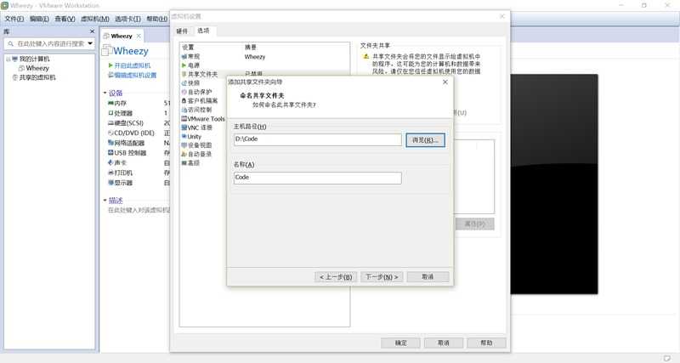The image size is (680, 363).
Task: Open the View (查看) menu
Action: click(x=65, y=19)
